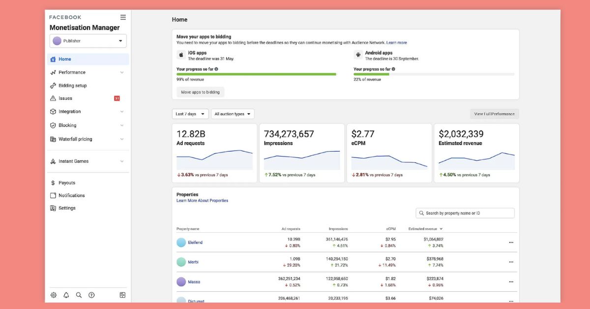Click the Estimated revenue chart card

coord(476,153)
